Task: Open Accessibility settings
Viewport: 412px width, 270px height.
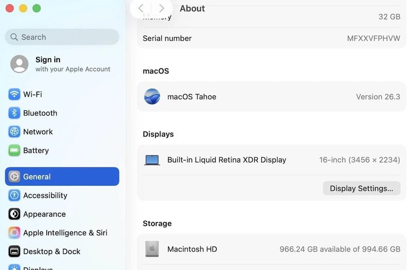Action: pos(62,196)
